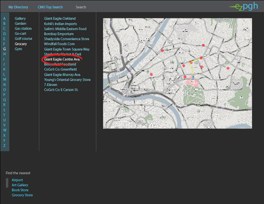Jump to letter S in alphabet index

4,110
